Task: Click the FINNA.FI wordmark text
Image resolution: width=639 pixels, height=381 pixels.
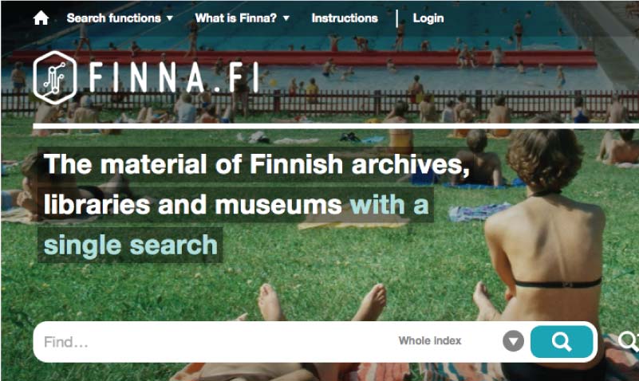Action: point(174,77)
